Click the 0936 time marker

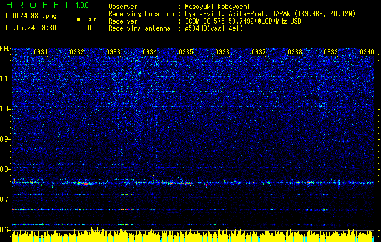click(x=222, y=52)
